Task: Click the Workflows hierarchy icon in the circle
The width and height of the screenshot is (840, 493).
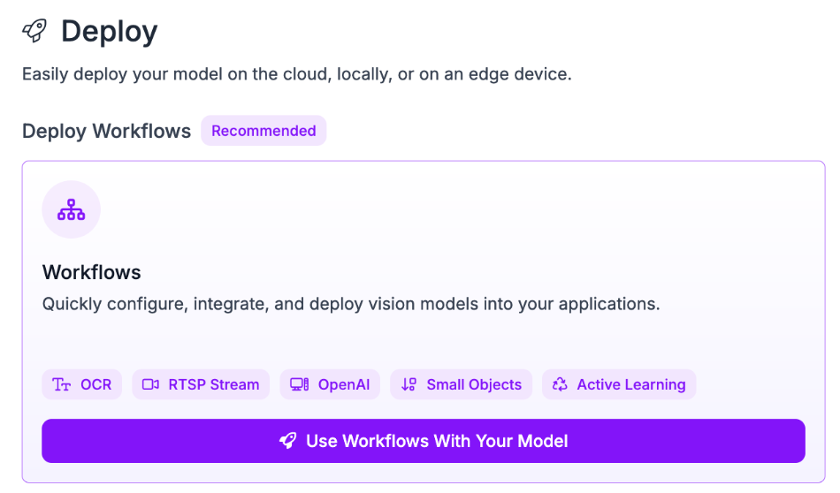Action: click(71, 209)
